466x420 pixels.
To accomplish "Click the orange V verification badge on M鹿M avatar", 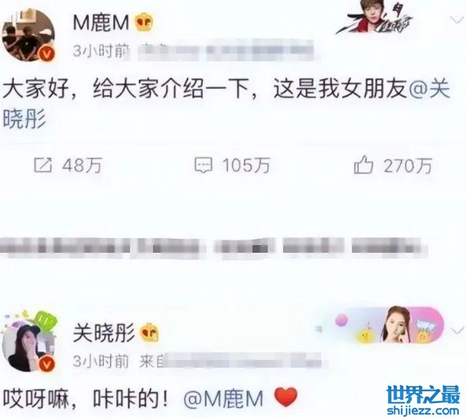I will [x=47, y=54].
